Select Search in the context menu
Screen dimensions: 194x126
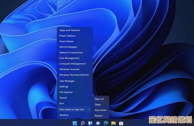75,98
